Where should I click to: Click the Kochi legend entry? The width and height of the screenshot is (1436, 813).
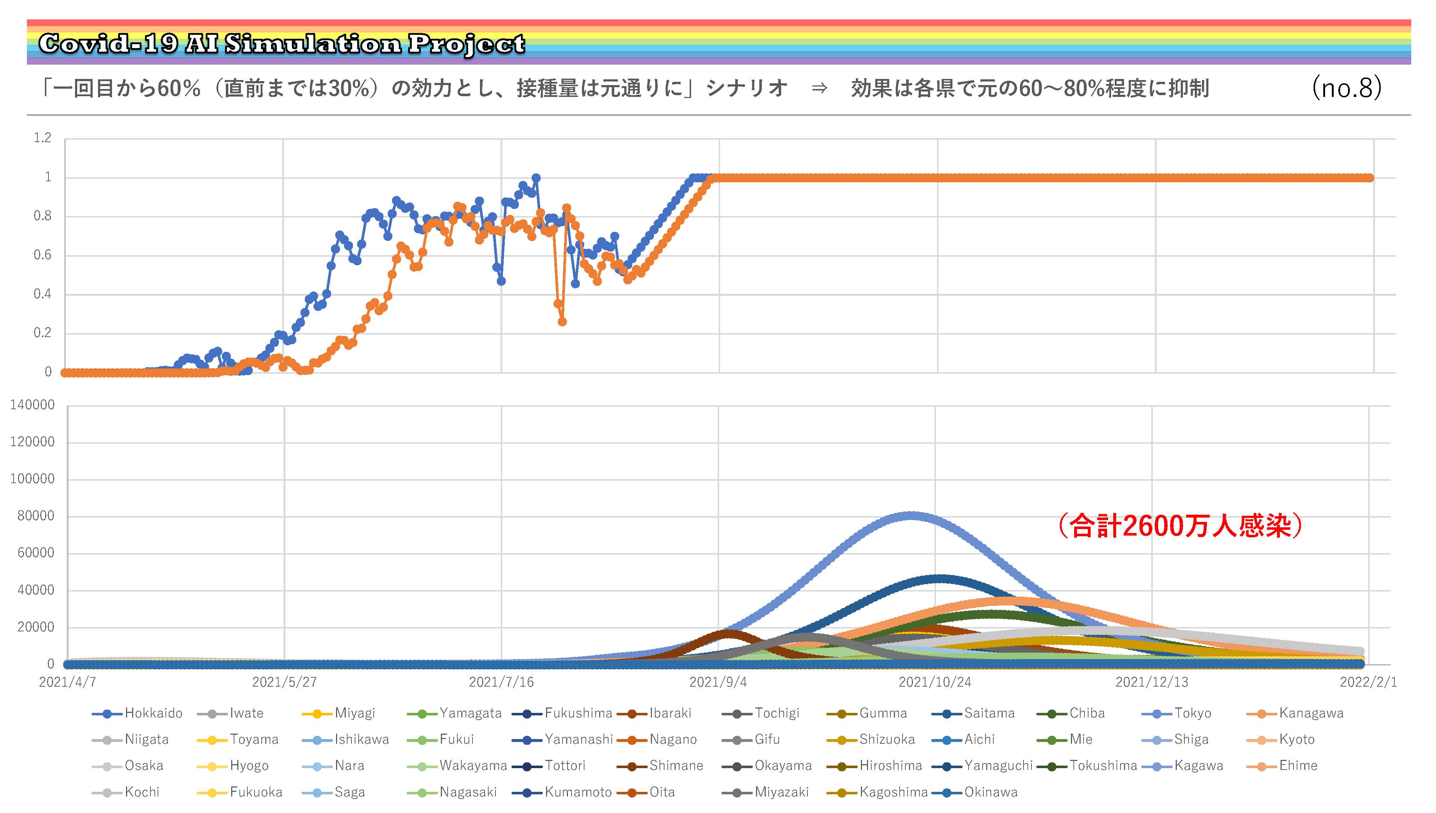click(x=126, y=792)
